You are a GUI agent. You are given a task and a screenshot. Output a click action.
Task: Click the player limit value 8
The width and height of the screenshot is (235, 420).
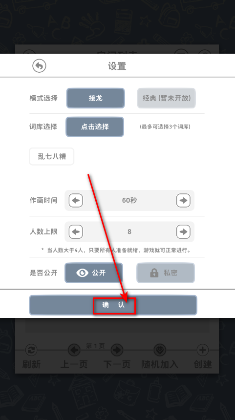click(129, 231)
